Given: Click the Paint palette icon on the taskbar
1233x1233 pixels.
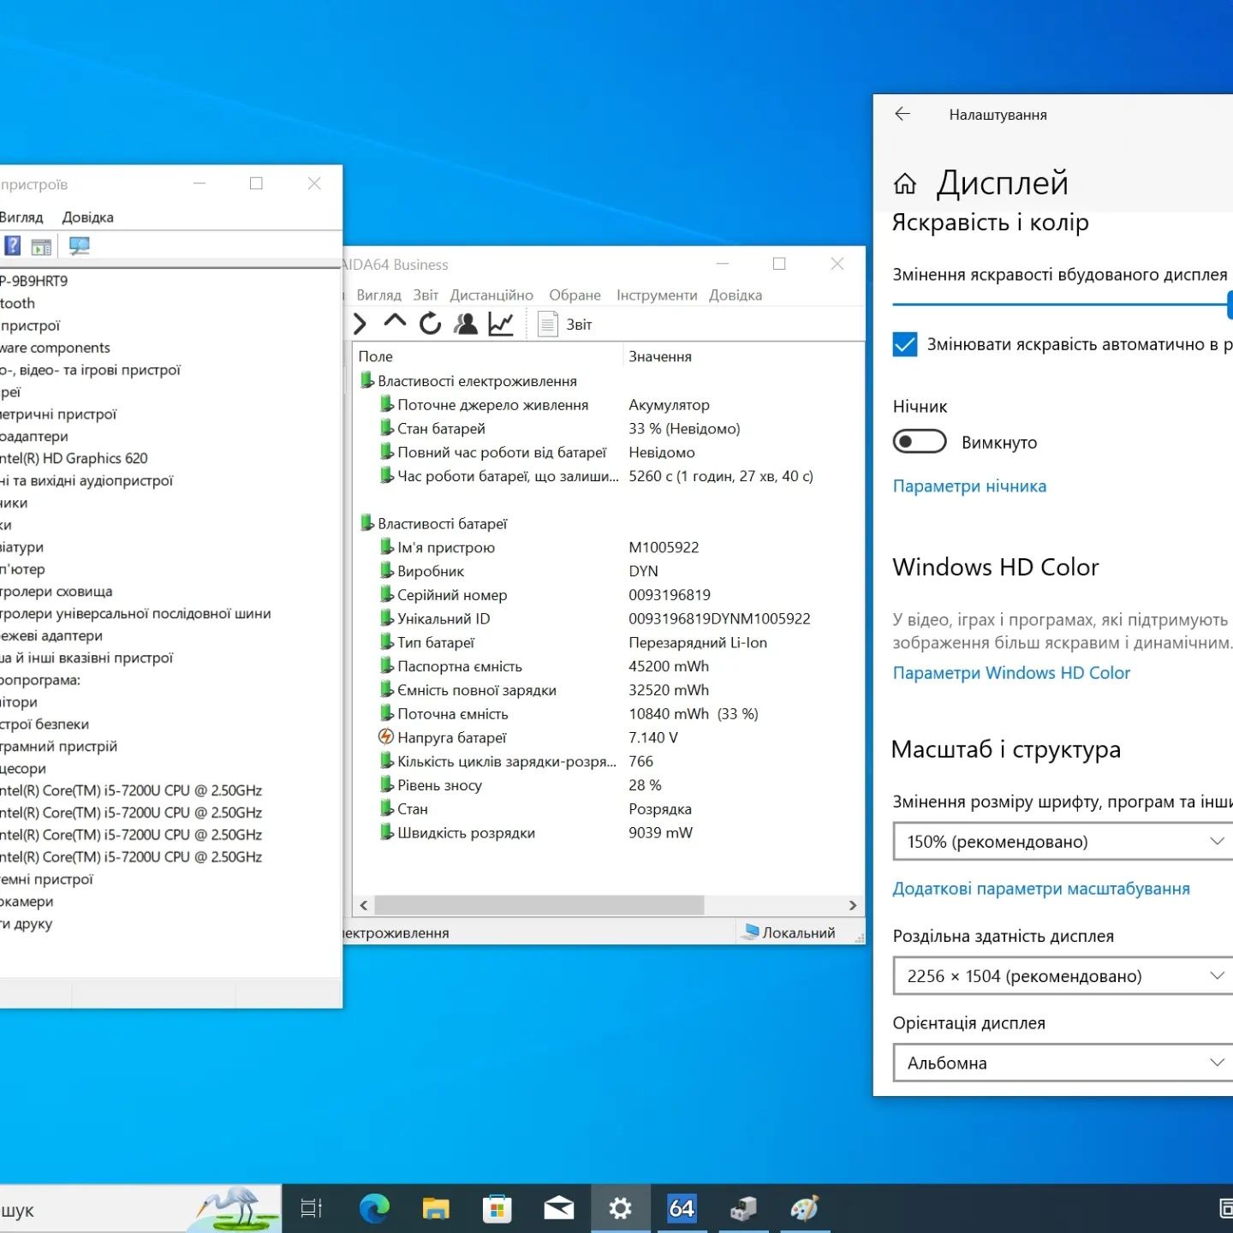Looking at the screenshot, I should [x=805, y=1208].
